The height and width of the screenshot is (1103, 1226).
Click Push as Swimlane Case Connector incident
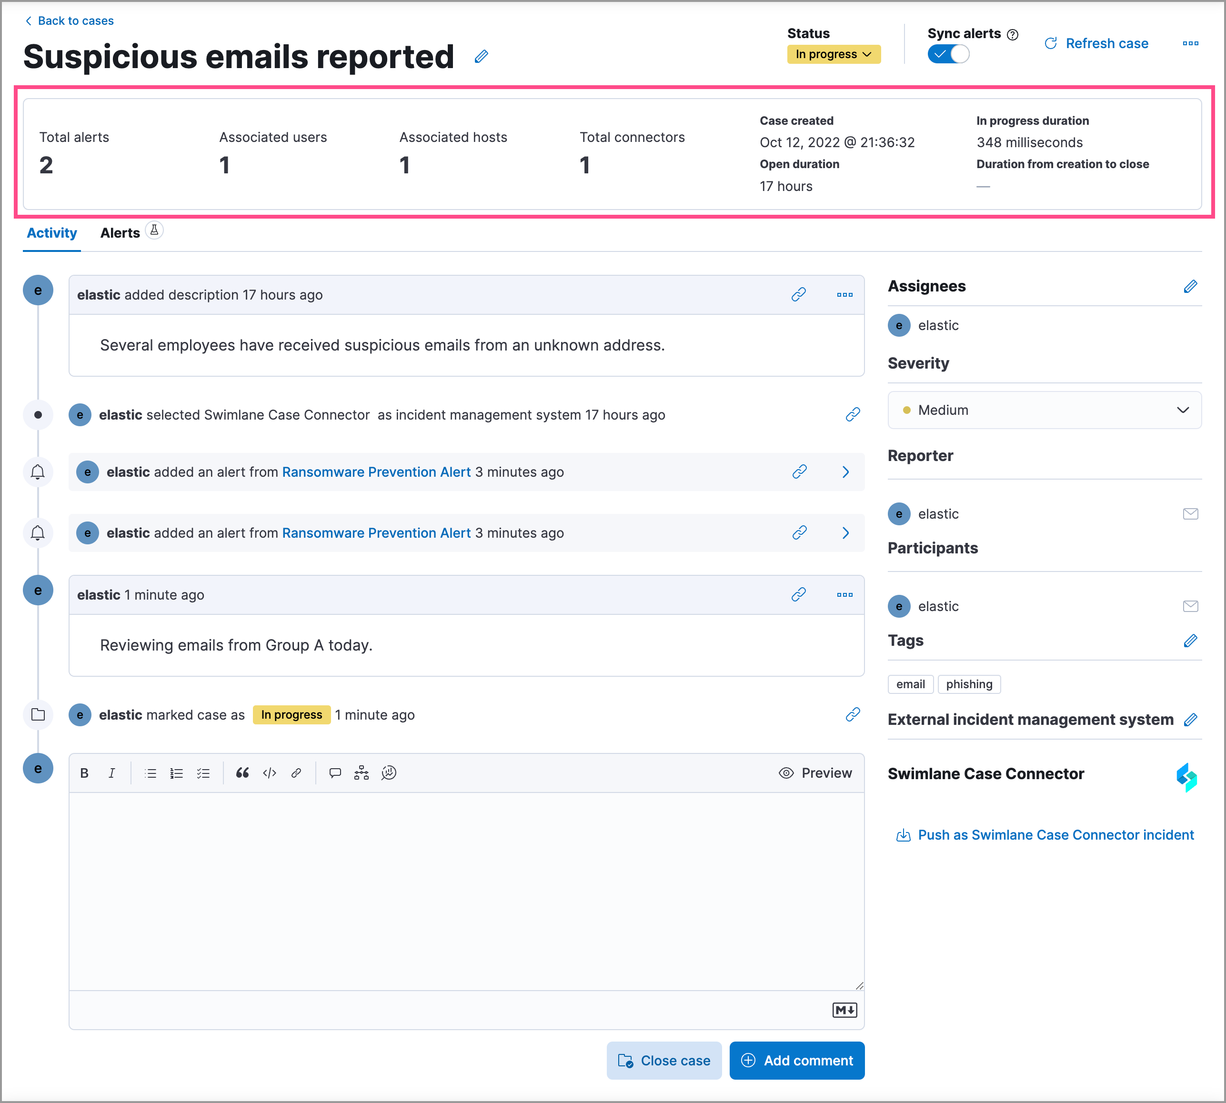[x=1055, y=835]
